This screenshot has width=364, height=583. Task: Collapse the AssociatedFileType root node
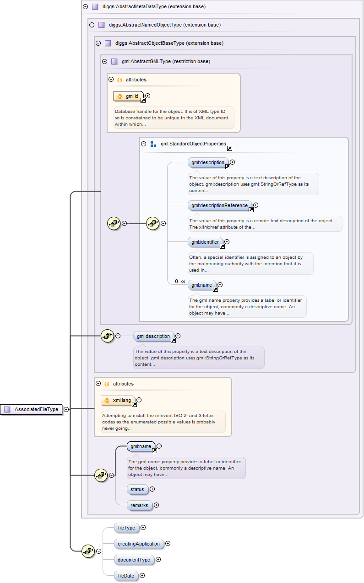[66, 409]
